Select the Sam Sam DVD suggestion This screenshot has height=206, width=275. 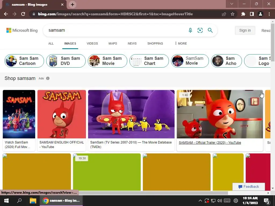click(x=66, y=61)
